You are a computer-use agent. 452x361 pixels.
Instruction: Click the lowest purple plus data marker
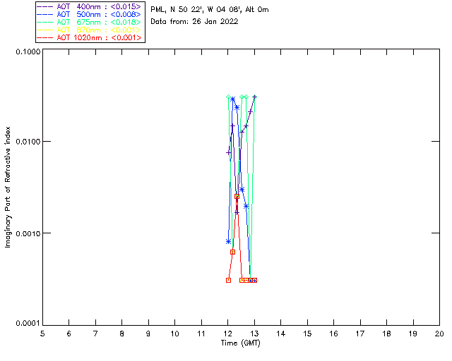(237, 212)
